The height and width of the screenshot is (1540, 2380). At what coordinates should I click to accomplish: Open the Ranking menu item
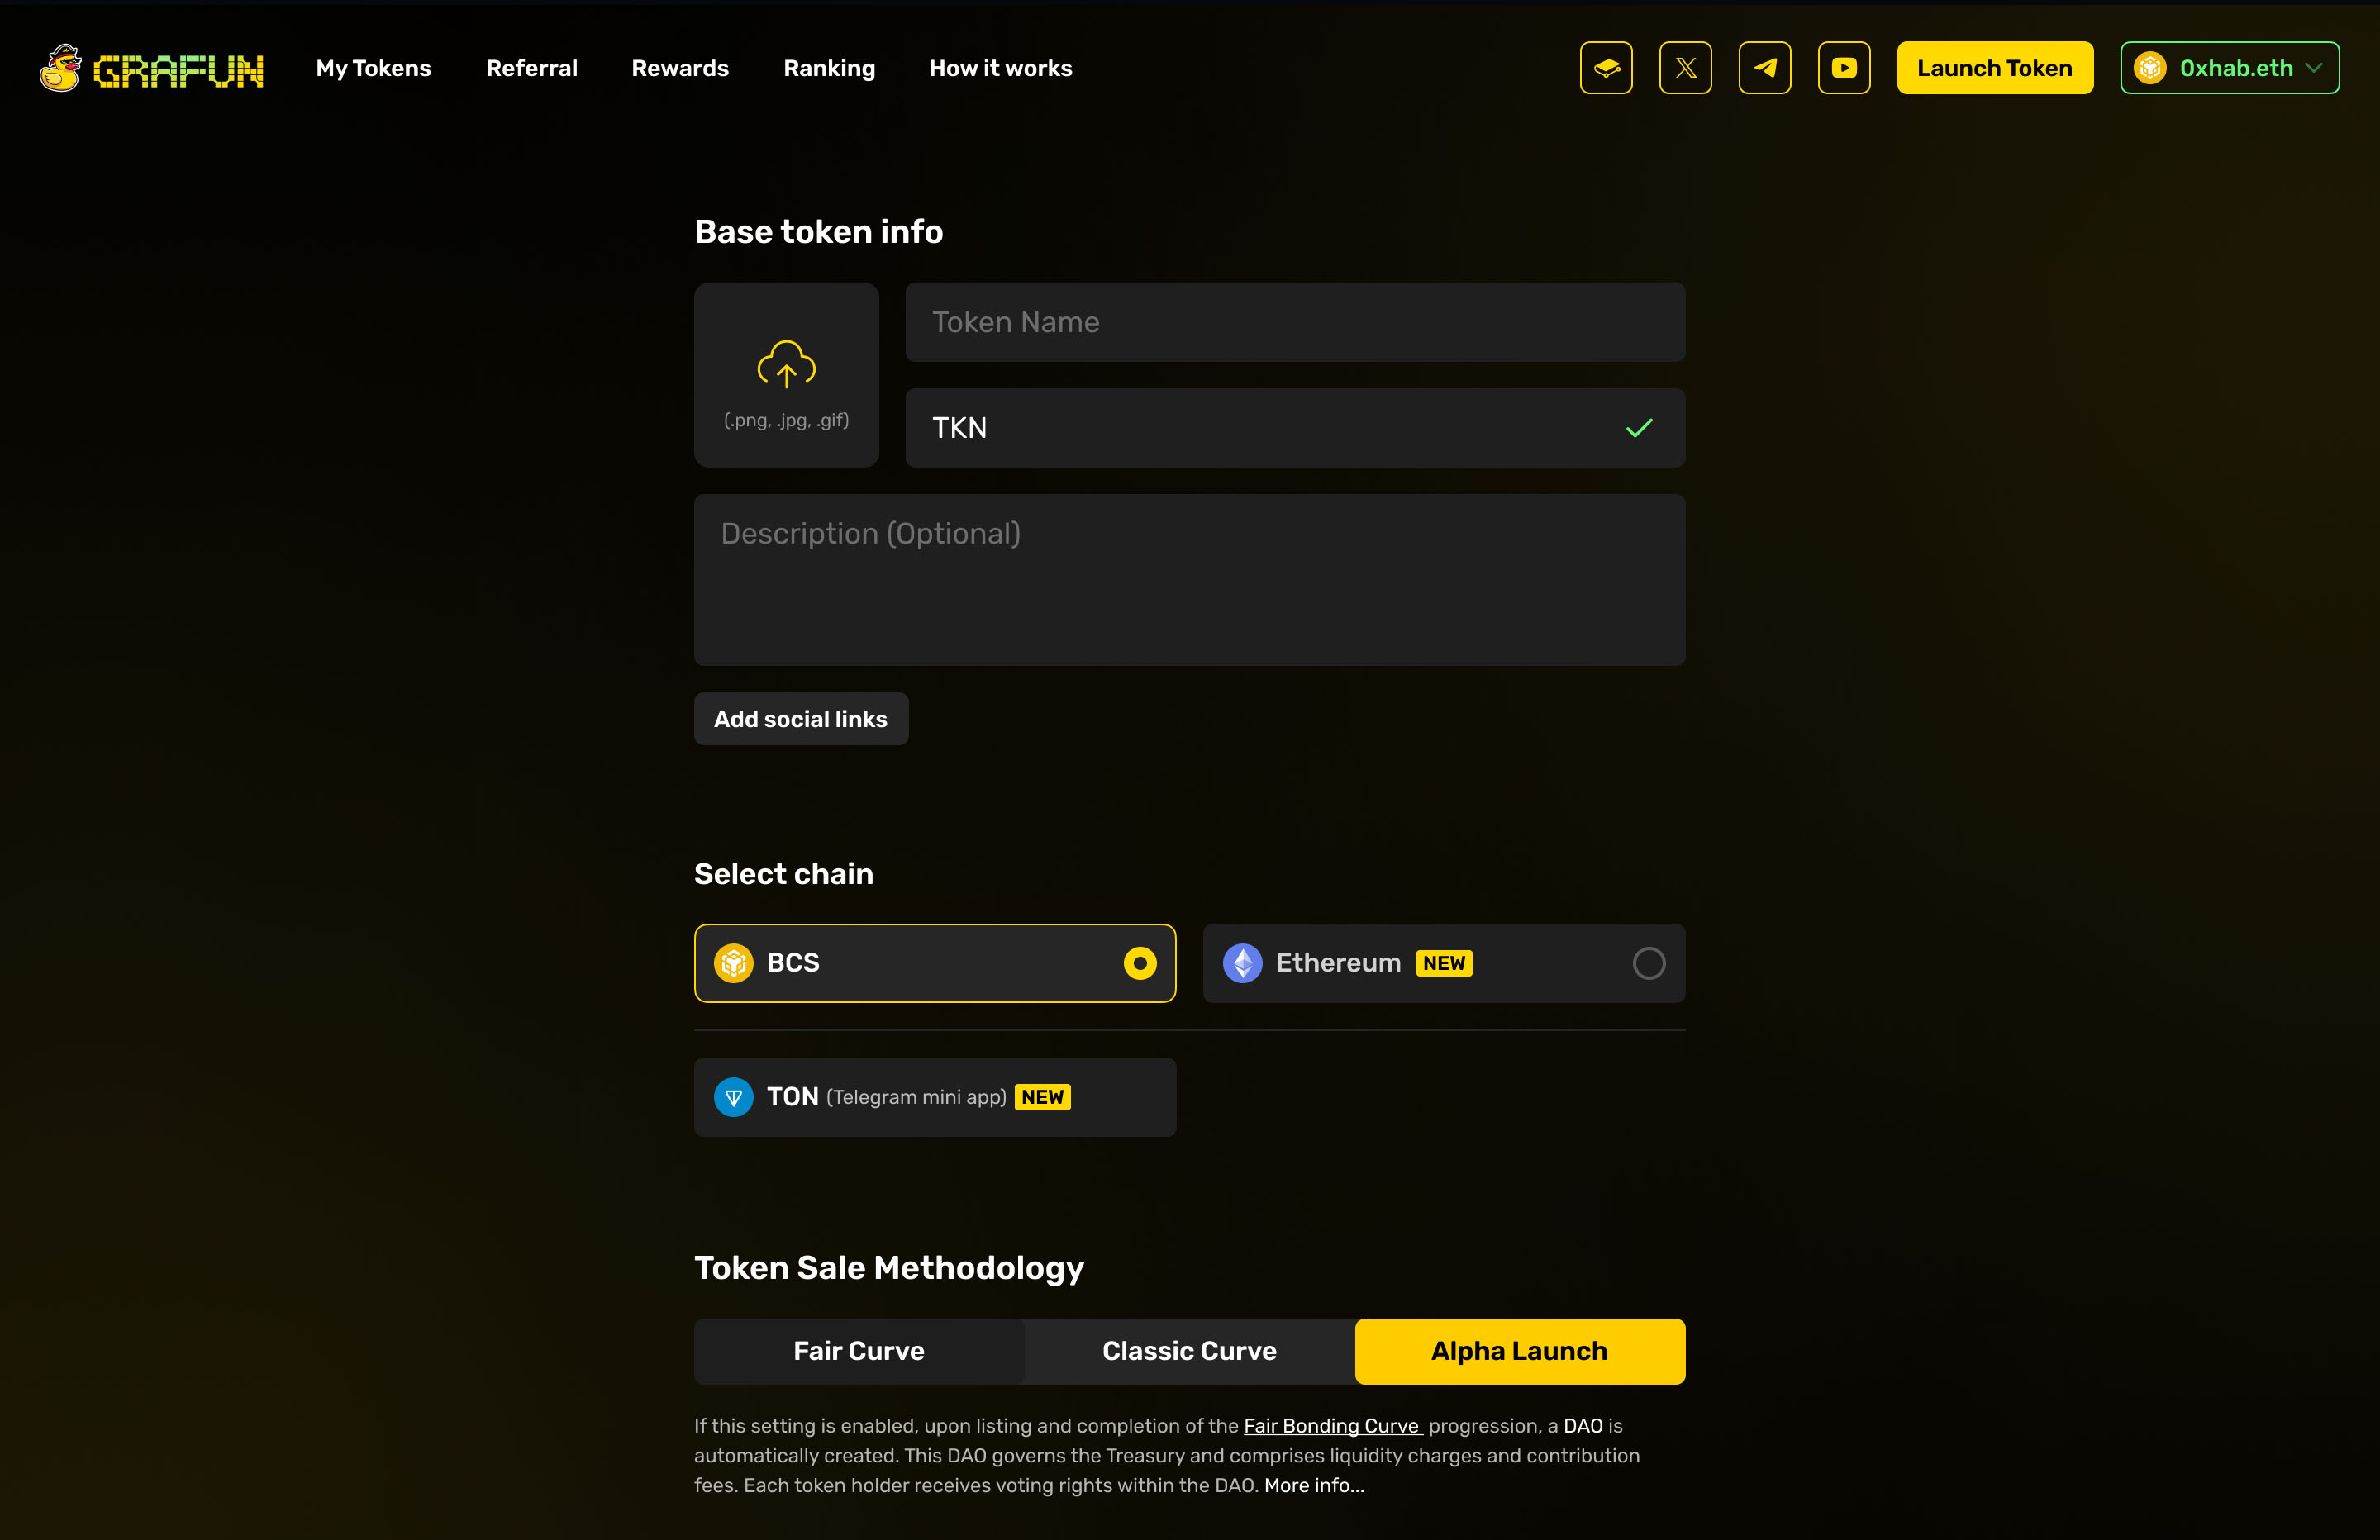pyautogui.click(x=829, y=68)
